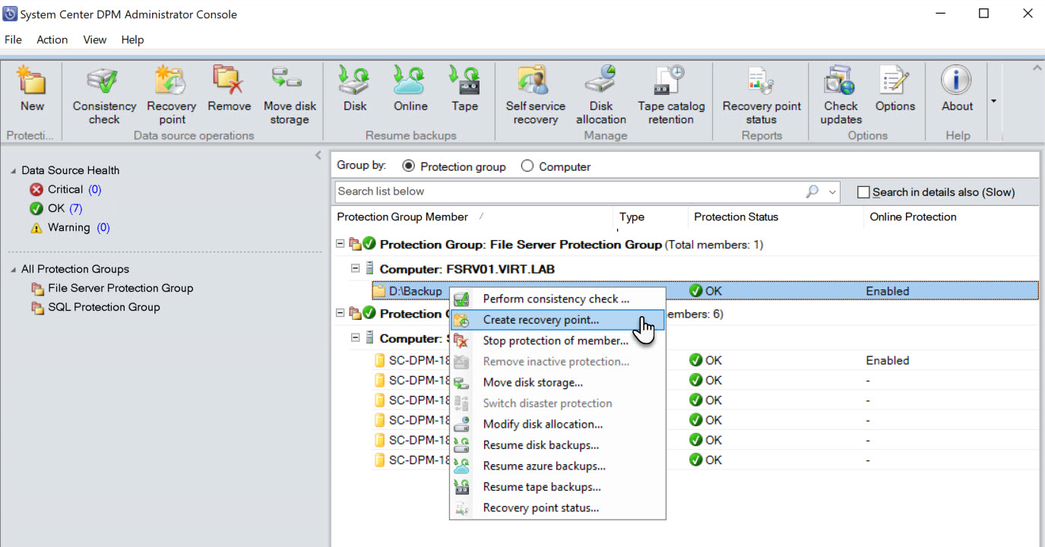Collapse the All Protection Groups section
The width and height of the screenshot is (1045, 547).
pos(13,270)
